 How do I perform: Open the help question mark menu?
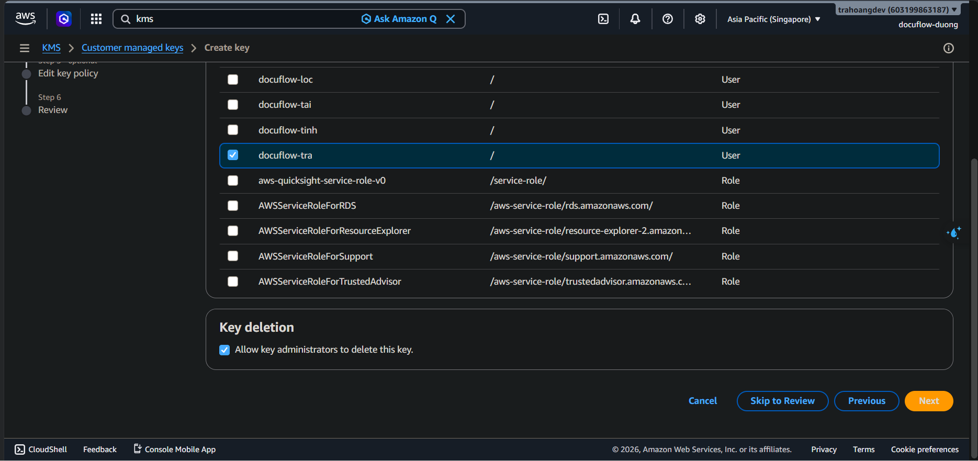668,19
